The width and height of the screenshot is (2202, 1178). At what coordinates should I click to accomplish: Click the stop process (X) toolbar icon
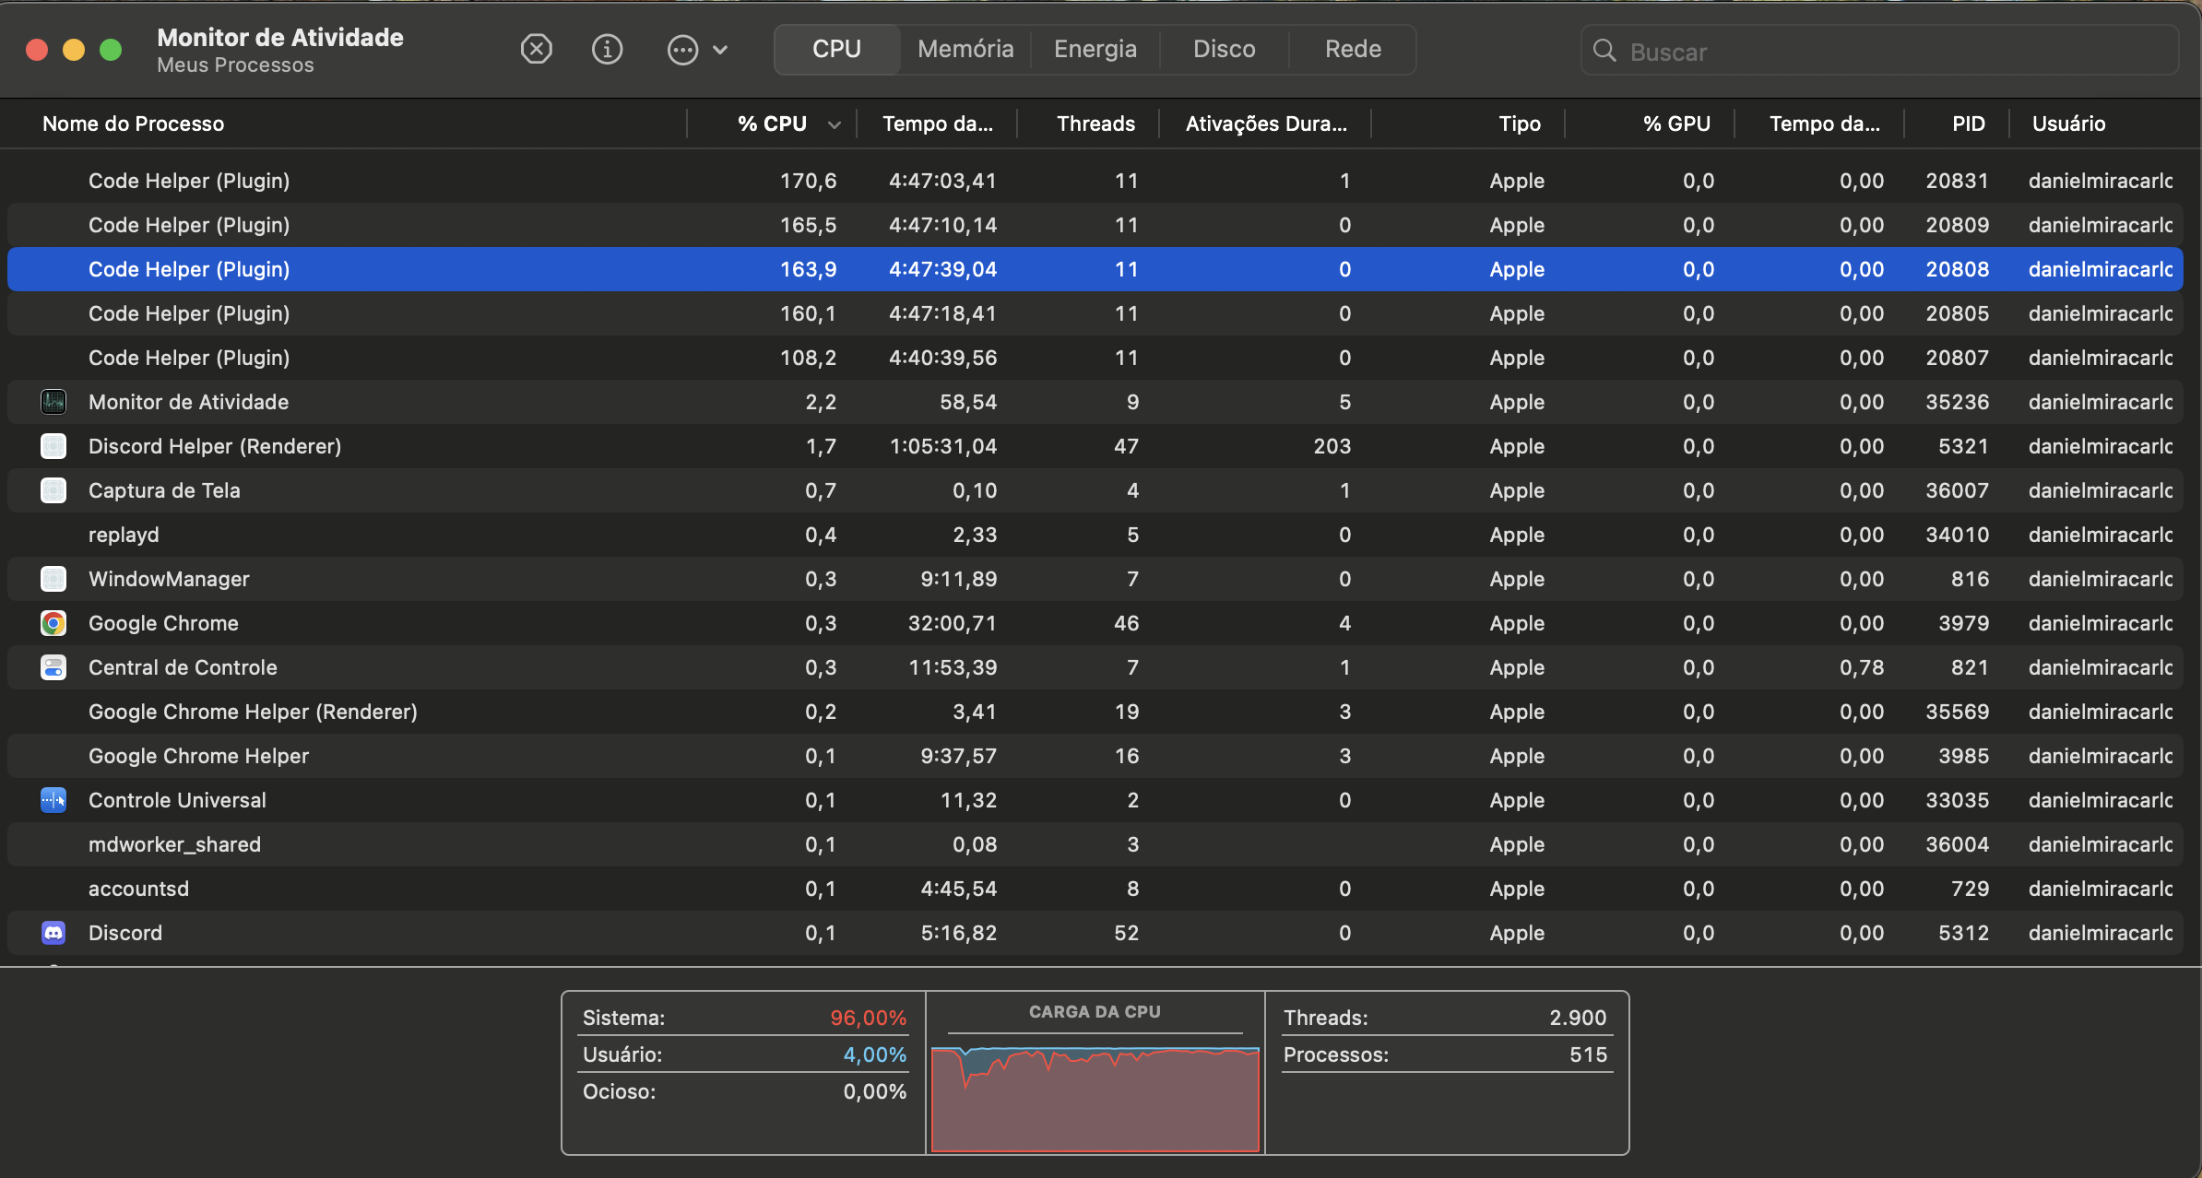click(536, 49)
